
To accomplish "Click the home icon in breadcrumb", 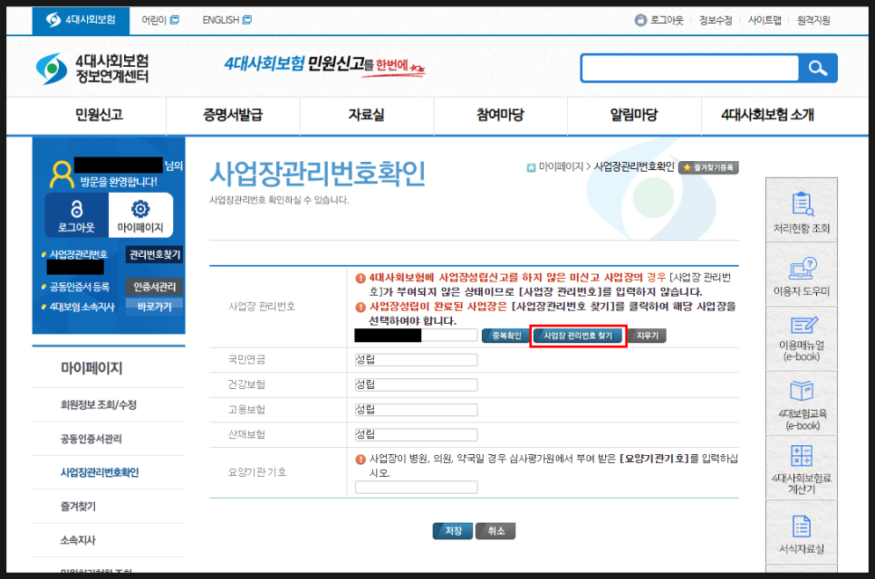I will click(531, 167).
